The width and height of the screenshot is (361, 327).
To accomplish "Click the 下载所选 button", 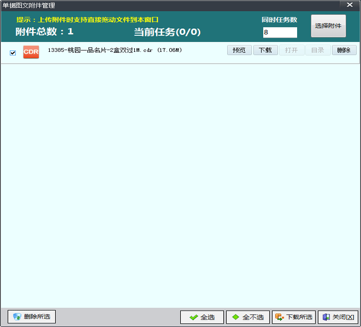I will [x=294, y=317].
